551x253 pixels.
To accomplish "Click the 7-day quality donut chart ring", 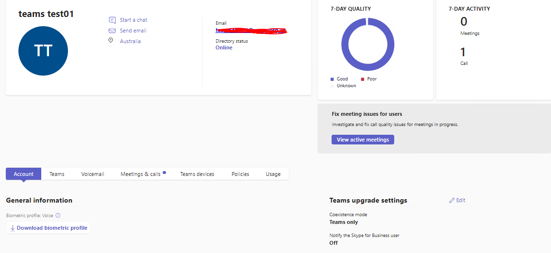I will point(367,45).
